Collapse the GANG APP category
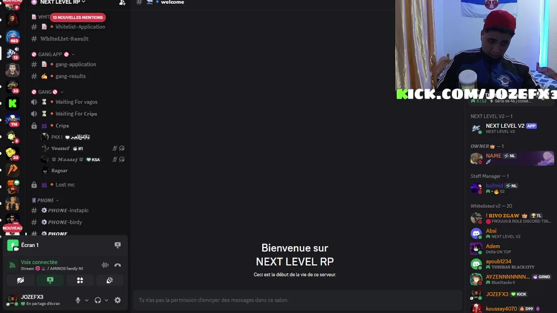 tap(53, 54)
